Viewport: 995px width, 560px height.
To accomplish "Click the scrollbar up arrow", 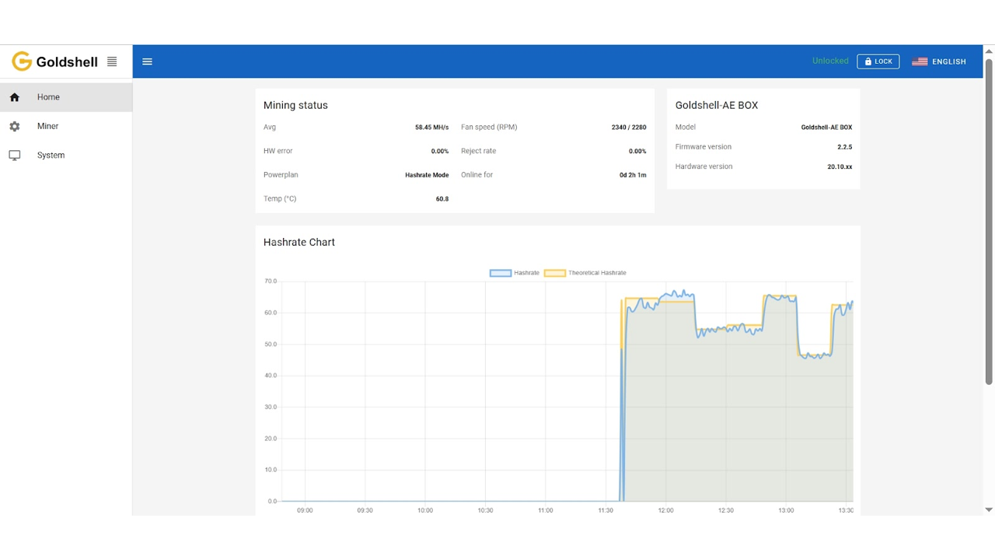I will [989, 51].
